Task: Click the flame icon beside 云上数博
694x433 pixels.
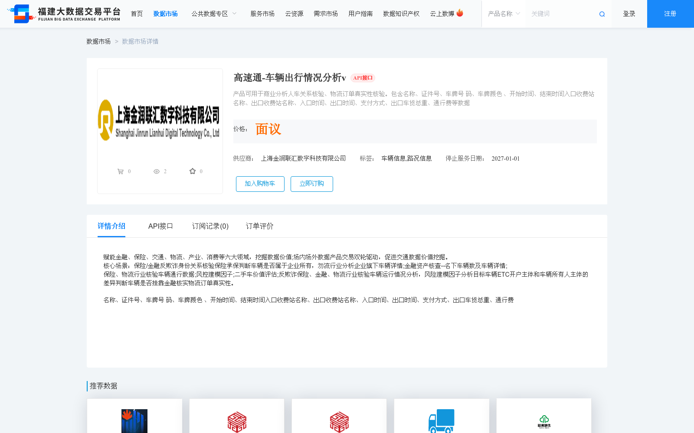Action: pos(460,13)
